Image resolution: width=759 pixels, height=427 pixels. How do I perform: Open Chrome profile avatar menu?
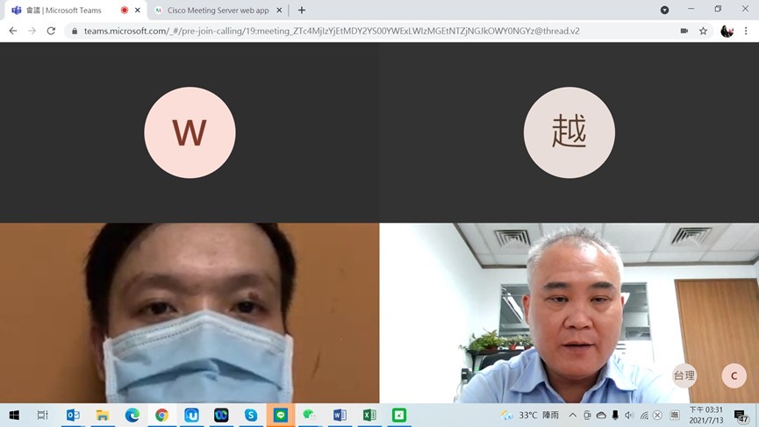(727, 31)
